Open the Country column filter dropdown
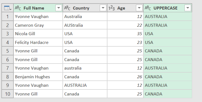This screenshot has height=102, width=202. [103, 8]
